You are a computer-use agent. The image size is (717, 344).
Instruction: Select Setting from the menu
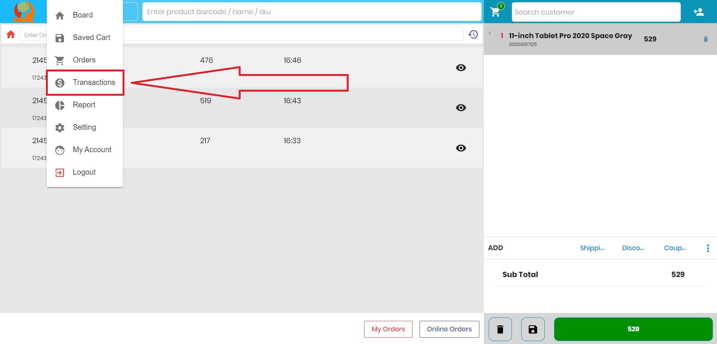(84, 127)
